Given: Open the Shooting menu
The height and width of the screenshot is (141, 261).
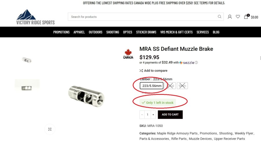Looking at the screenshot, I should coord(113,32).
